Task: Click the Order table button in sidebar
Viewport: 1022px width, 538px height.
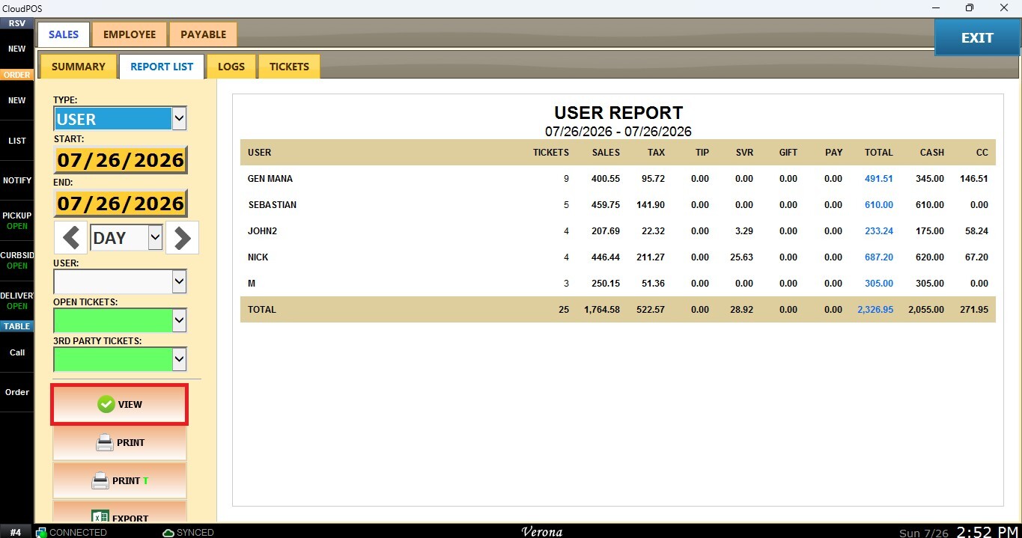Action: tap(16, 392)
